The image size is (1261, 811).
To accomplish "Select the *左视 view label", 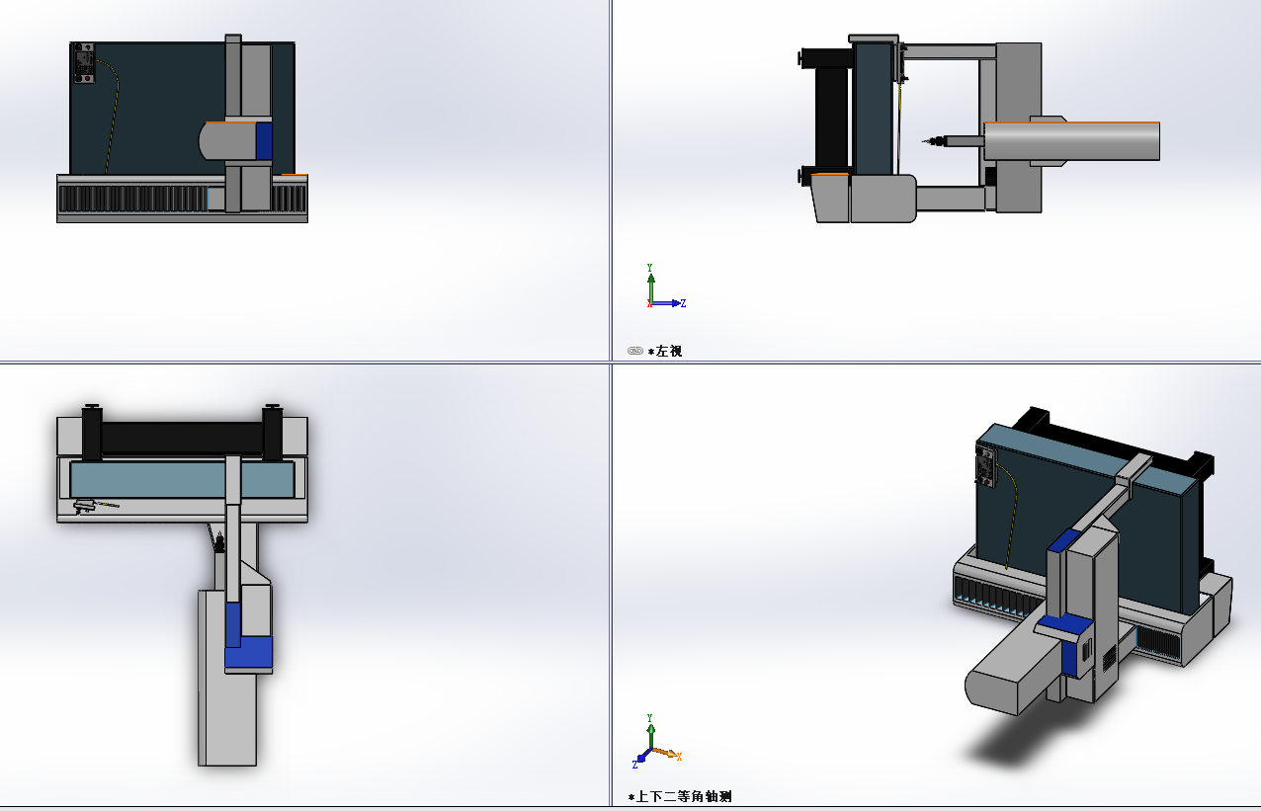I will tap(665, 351).
